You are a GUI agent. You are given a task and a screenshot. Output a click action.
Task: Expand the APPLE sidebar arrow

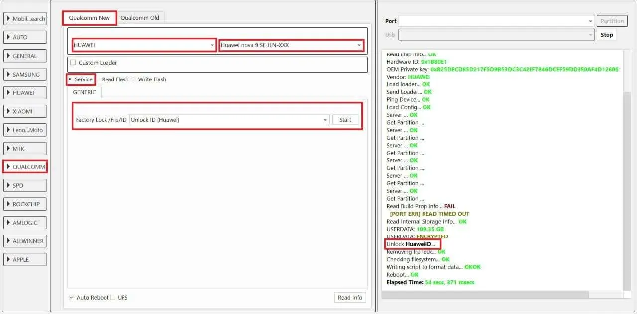click(x=8, y=260)
